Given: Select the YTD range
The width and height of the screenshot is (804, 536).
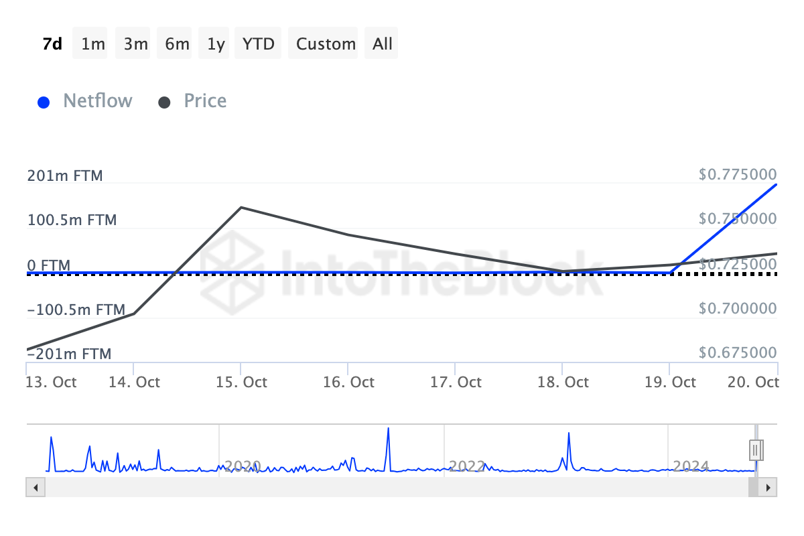Looking at the screenshot, I should point(258,44).
